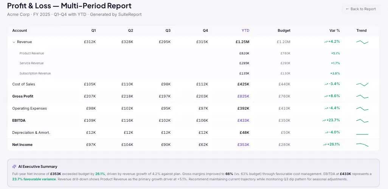Click Net Income budget value £280K

click(284, 145)
